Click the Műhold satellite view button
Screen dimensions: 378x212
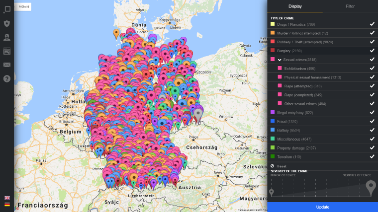(x=24, y=7)
